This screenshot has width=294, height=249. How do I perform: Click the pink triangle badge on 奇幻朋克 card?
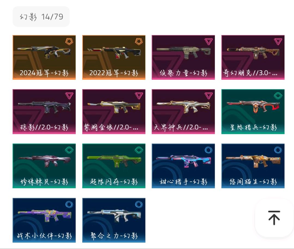[278, 41]
